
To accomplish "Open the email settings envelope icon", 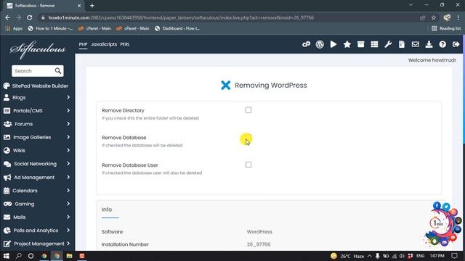I will 415,44.
